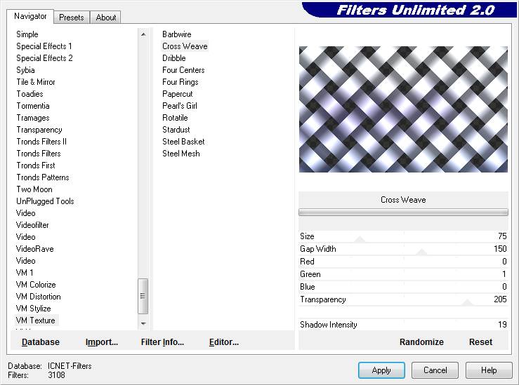Open the About tab
Viewport: 519px width, 385px height.
point(106,18)
